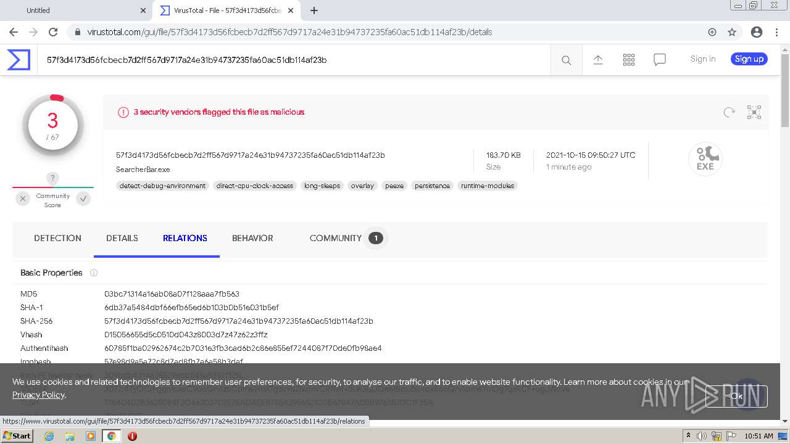Click Sign in link
Image resolution: width=790 pixels, height=444 pixels.
pos(703,59)
